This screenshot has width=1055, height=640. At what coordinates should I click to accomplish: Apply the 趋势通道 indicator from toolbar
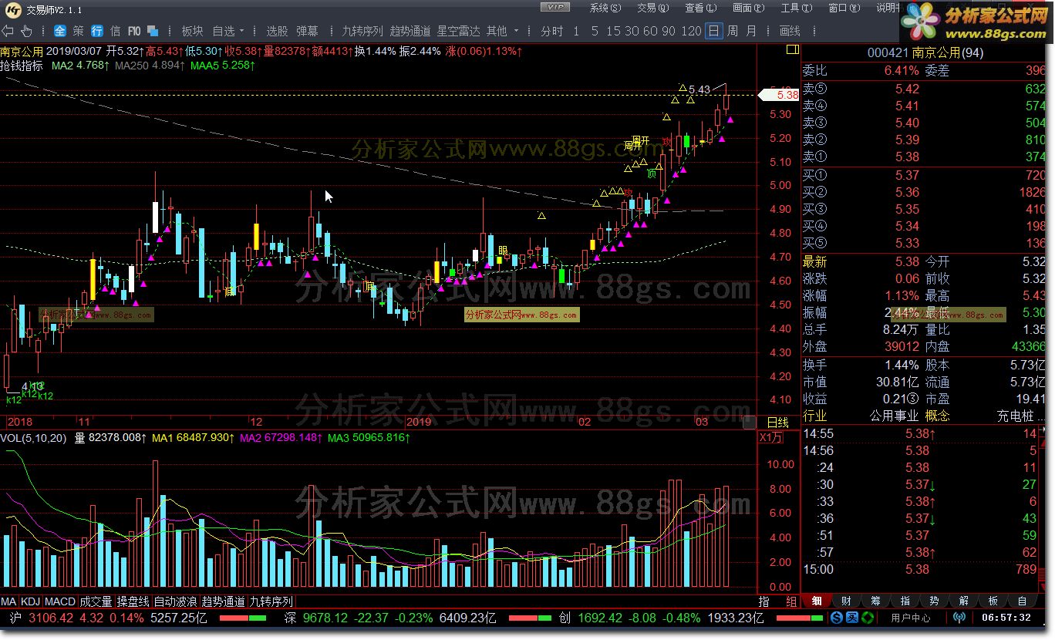410,31
